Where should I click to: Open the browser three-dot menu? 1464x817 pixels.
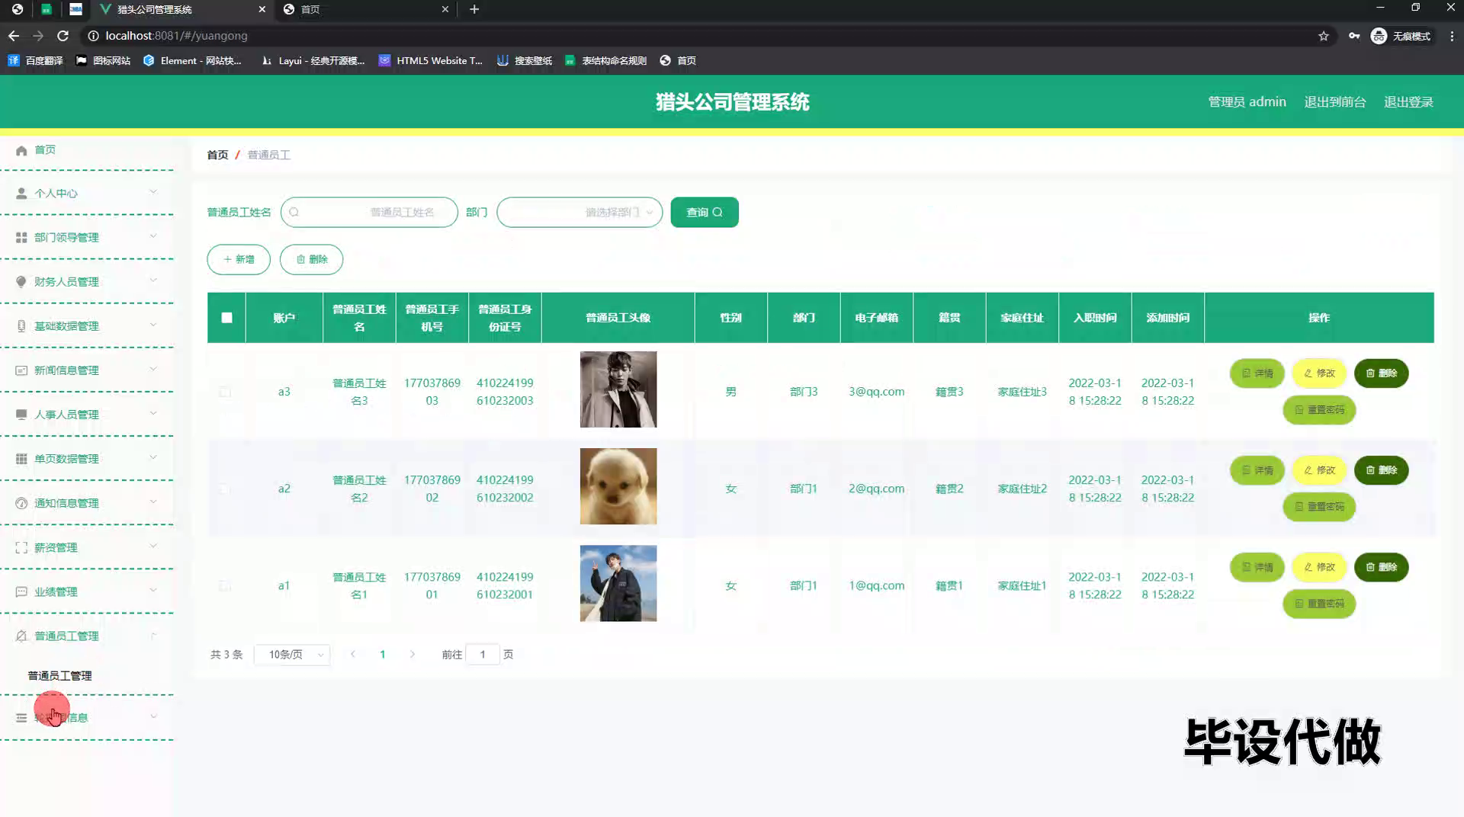click(1452, 36)
